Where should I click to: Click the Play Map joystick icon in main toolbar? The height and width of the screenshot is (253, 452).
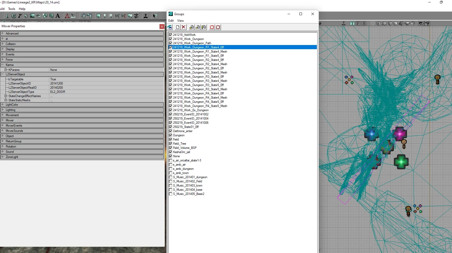click(146, 16)
